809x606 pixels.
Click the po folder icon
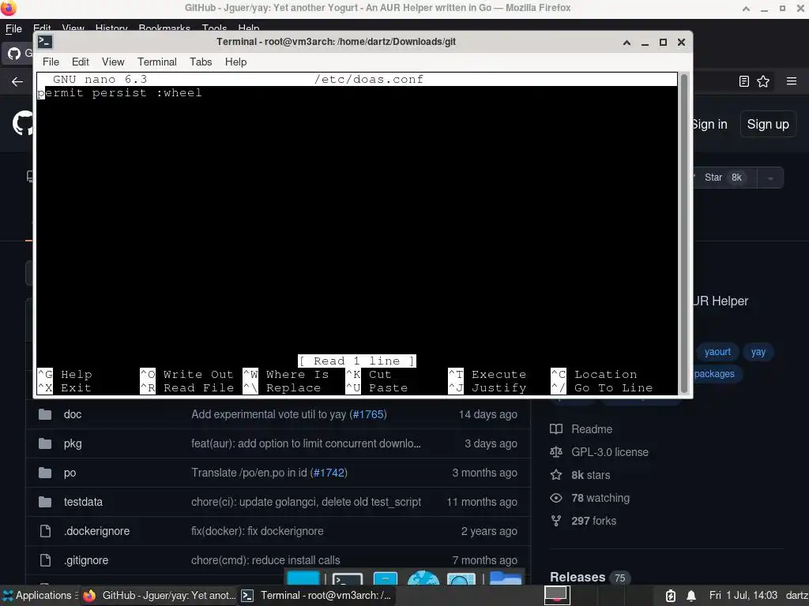(x=45, y=473)
